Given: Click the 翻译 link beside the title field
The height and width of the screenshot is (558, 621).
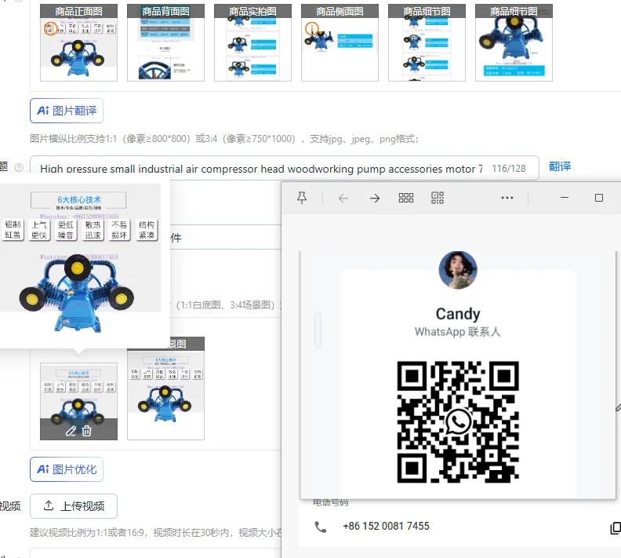Looking at the screenshot, I should (560, 167).
